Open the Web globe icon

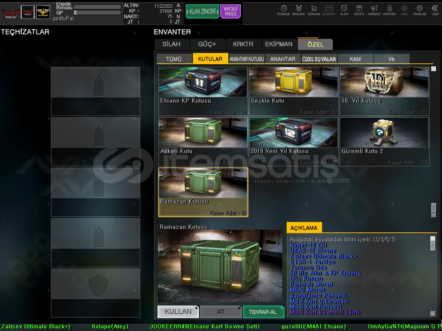tap(404, 10)
